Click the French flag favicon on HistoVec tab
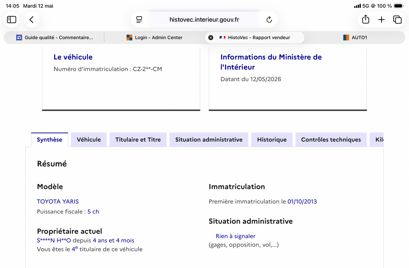Screen dimensions: 409x268 (x=223, y=37)
